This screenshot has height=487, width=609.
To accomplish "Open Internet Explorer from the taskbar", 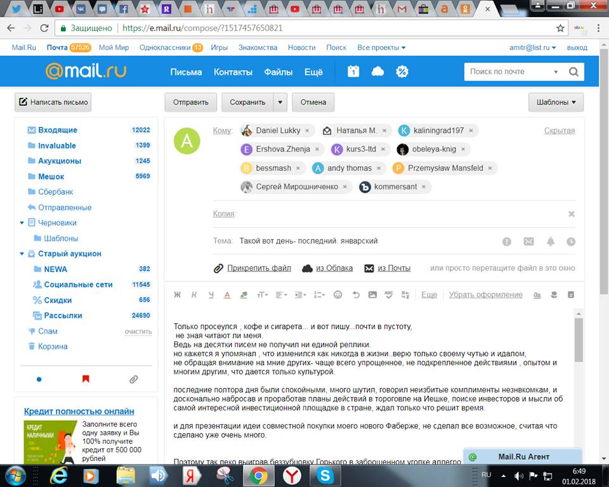I will coord(59,476).
